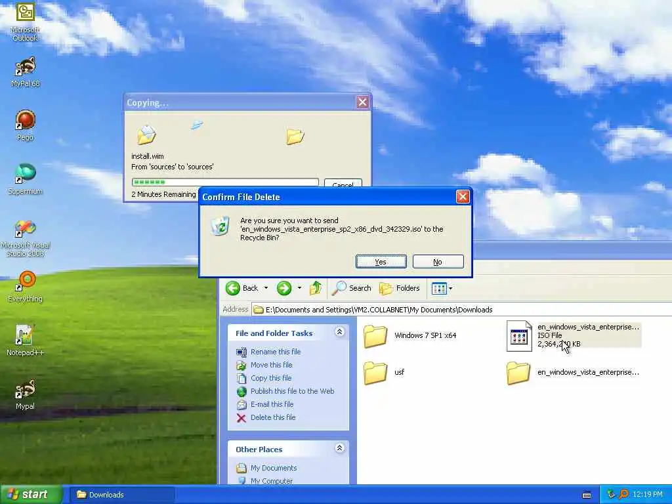Open MyPal 68 desktop shortcut

point(25,72)
